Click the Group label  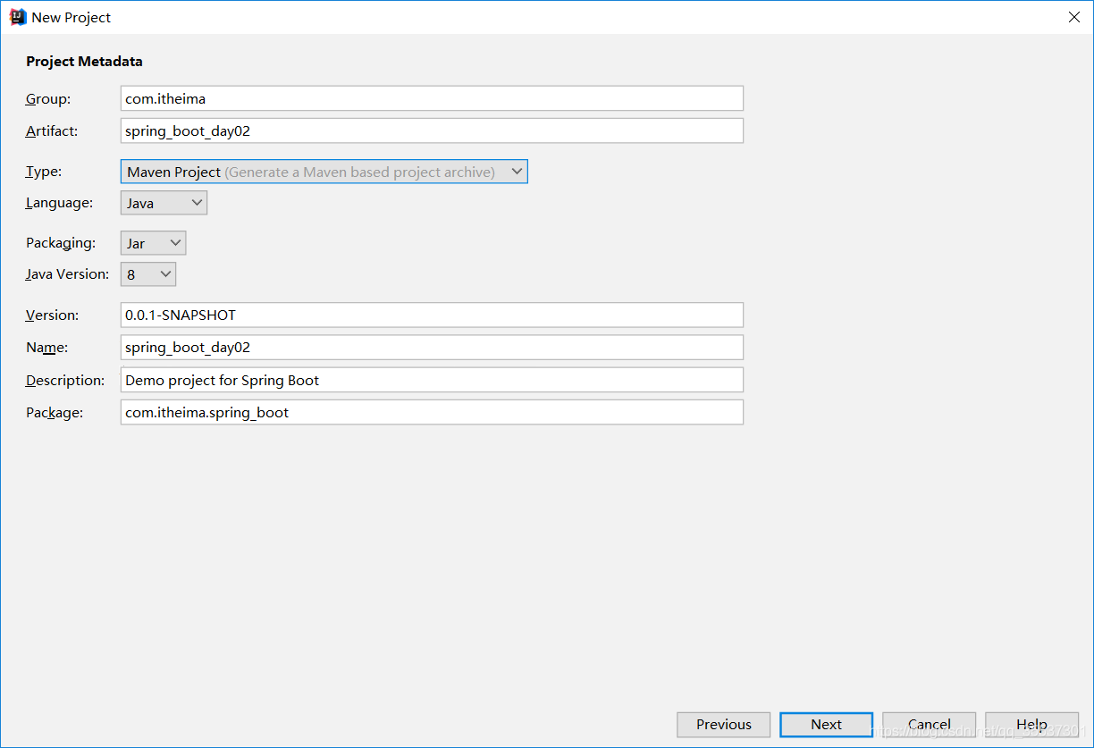pos(48,99)
